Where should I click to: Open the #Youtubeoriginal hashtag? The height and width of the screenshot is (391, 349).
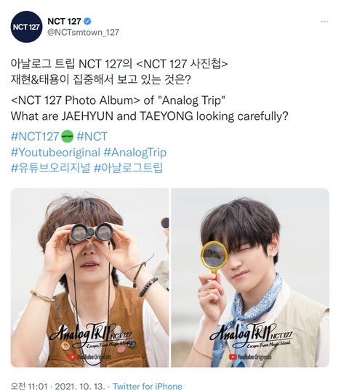pyautogui.click(x=55, y=153)
